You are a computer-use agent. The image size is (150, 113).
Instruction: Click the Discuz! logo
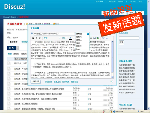[x=14, y=7]
